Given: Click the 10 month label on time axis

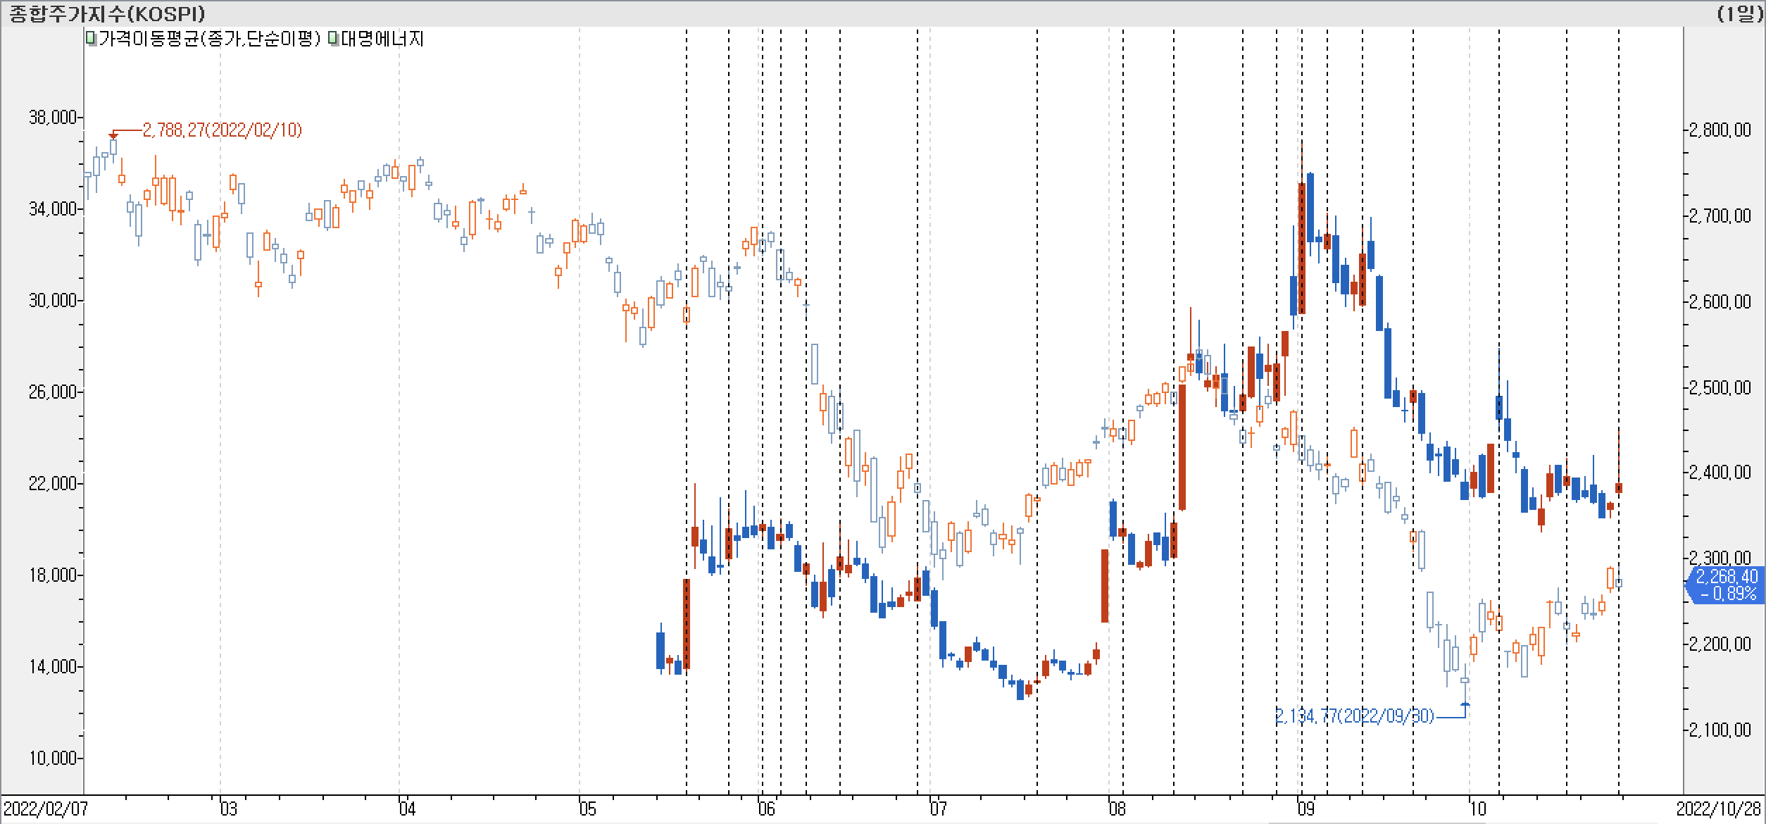Looking at the screenshot, I should tap(1477, 808).
